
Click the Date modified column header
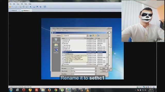90,38
